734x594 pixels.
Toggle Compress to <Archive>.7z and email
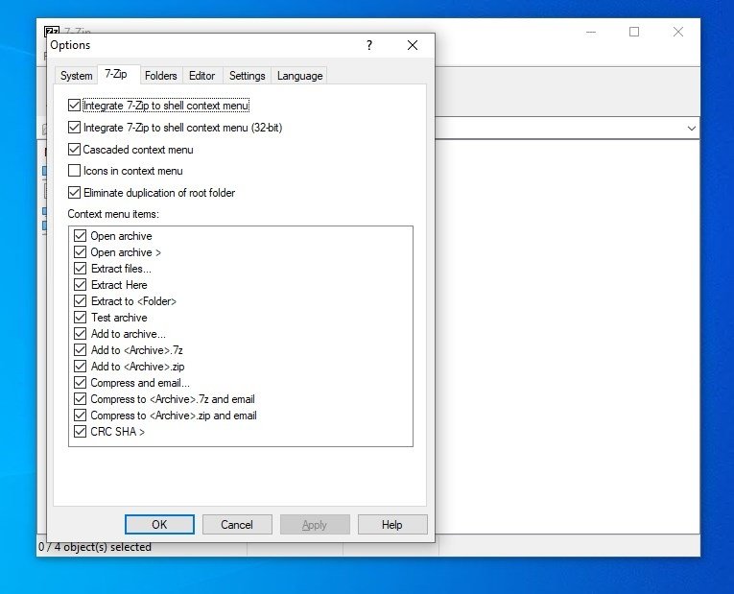click(x=80, y=399)
